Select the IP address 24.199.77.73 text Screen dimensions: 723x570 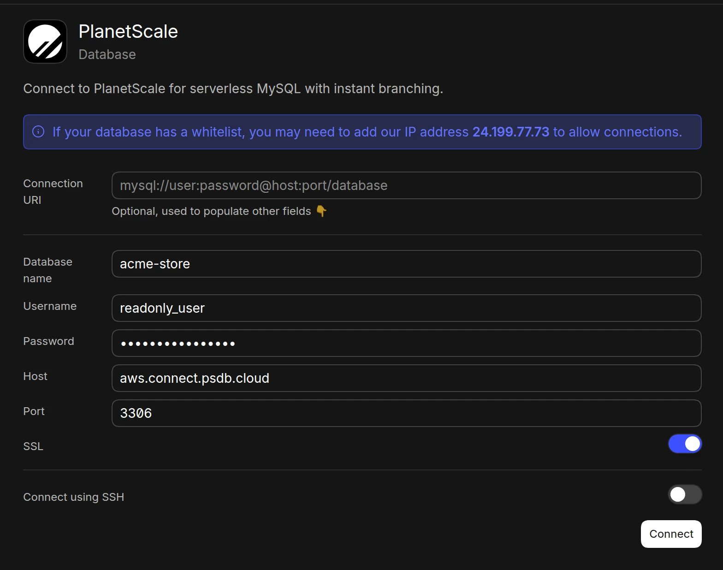tap(511, 132)
